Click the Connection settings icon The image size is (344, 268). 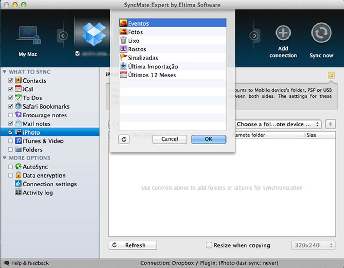[x=18, y=184]
